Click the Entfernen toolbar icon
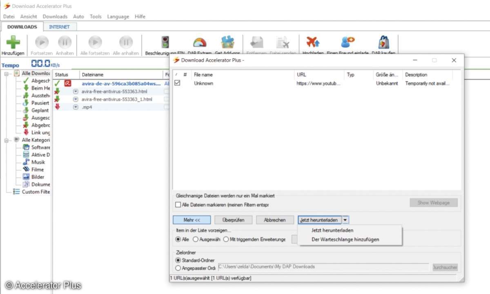 coord(256,42)
